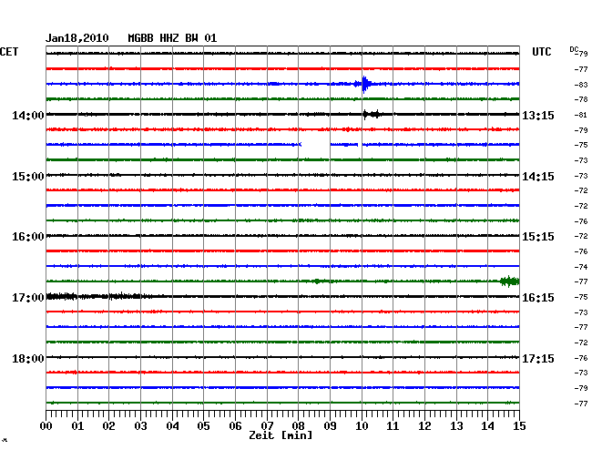Screen dimensions: 592x450
Task: Click the 10 minute axis tick label
Action: coord(362,425)
